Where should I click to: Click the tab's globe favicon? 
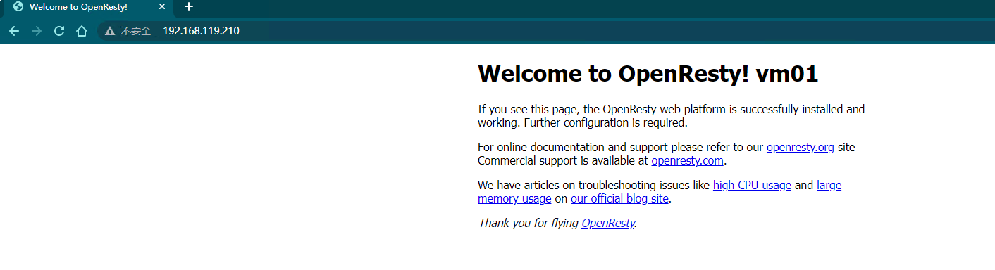coord(18,7)
